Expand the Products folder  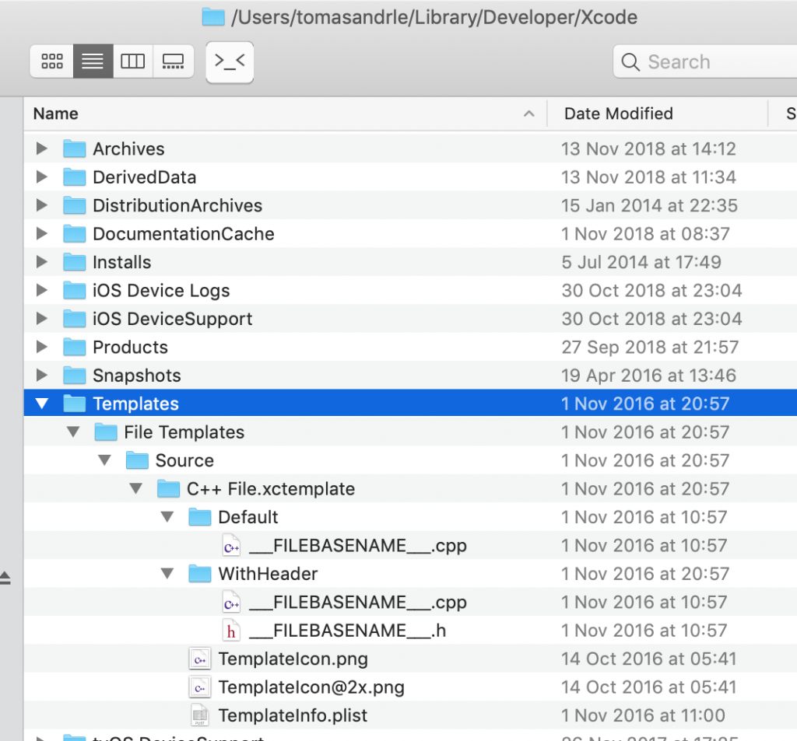[42, 347]
